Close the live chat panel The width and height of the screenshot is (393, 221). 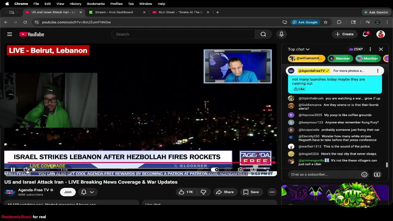coord(381,49)
